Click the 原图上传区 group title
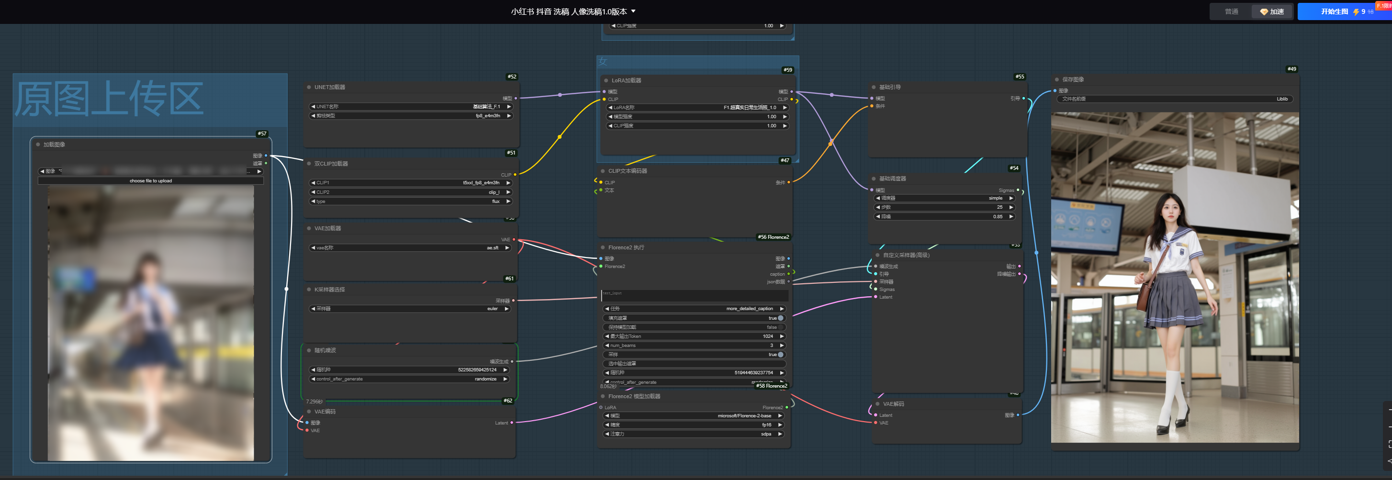The height and width of the screenshot is (480, 1392). click(x=109, y=99)
